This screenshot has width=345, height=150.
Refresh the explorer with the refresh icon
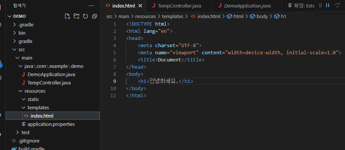click(x=85, y=16)
